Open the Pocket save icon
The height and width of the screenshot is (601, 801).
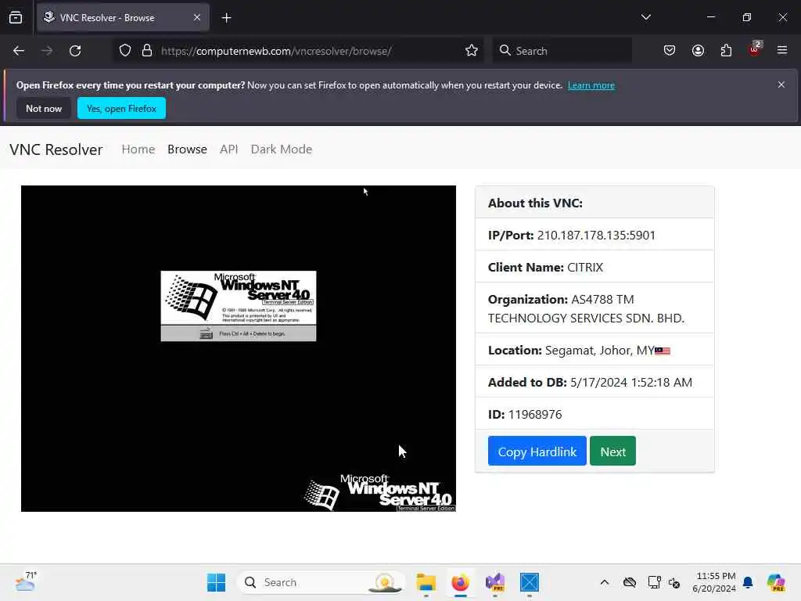point(670,51)
